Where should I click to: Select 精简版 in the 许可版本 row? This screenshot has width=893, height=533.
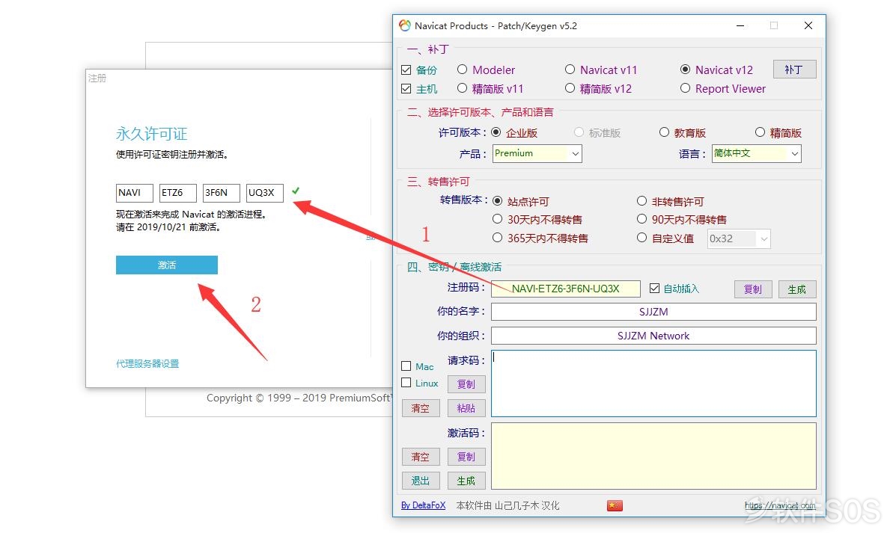tap(760, 132)
